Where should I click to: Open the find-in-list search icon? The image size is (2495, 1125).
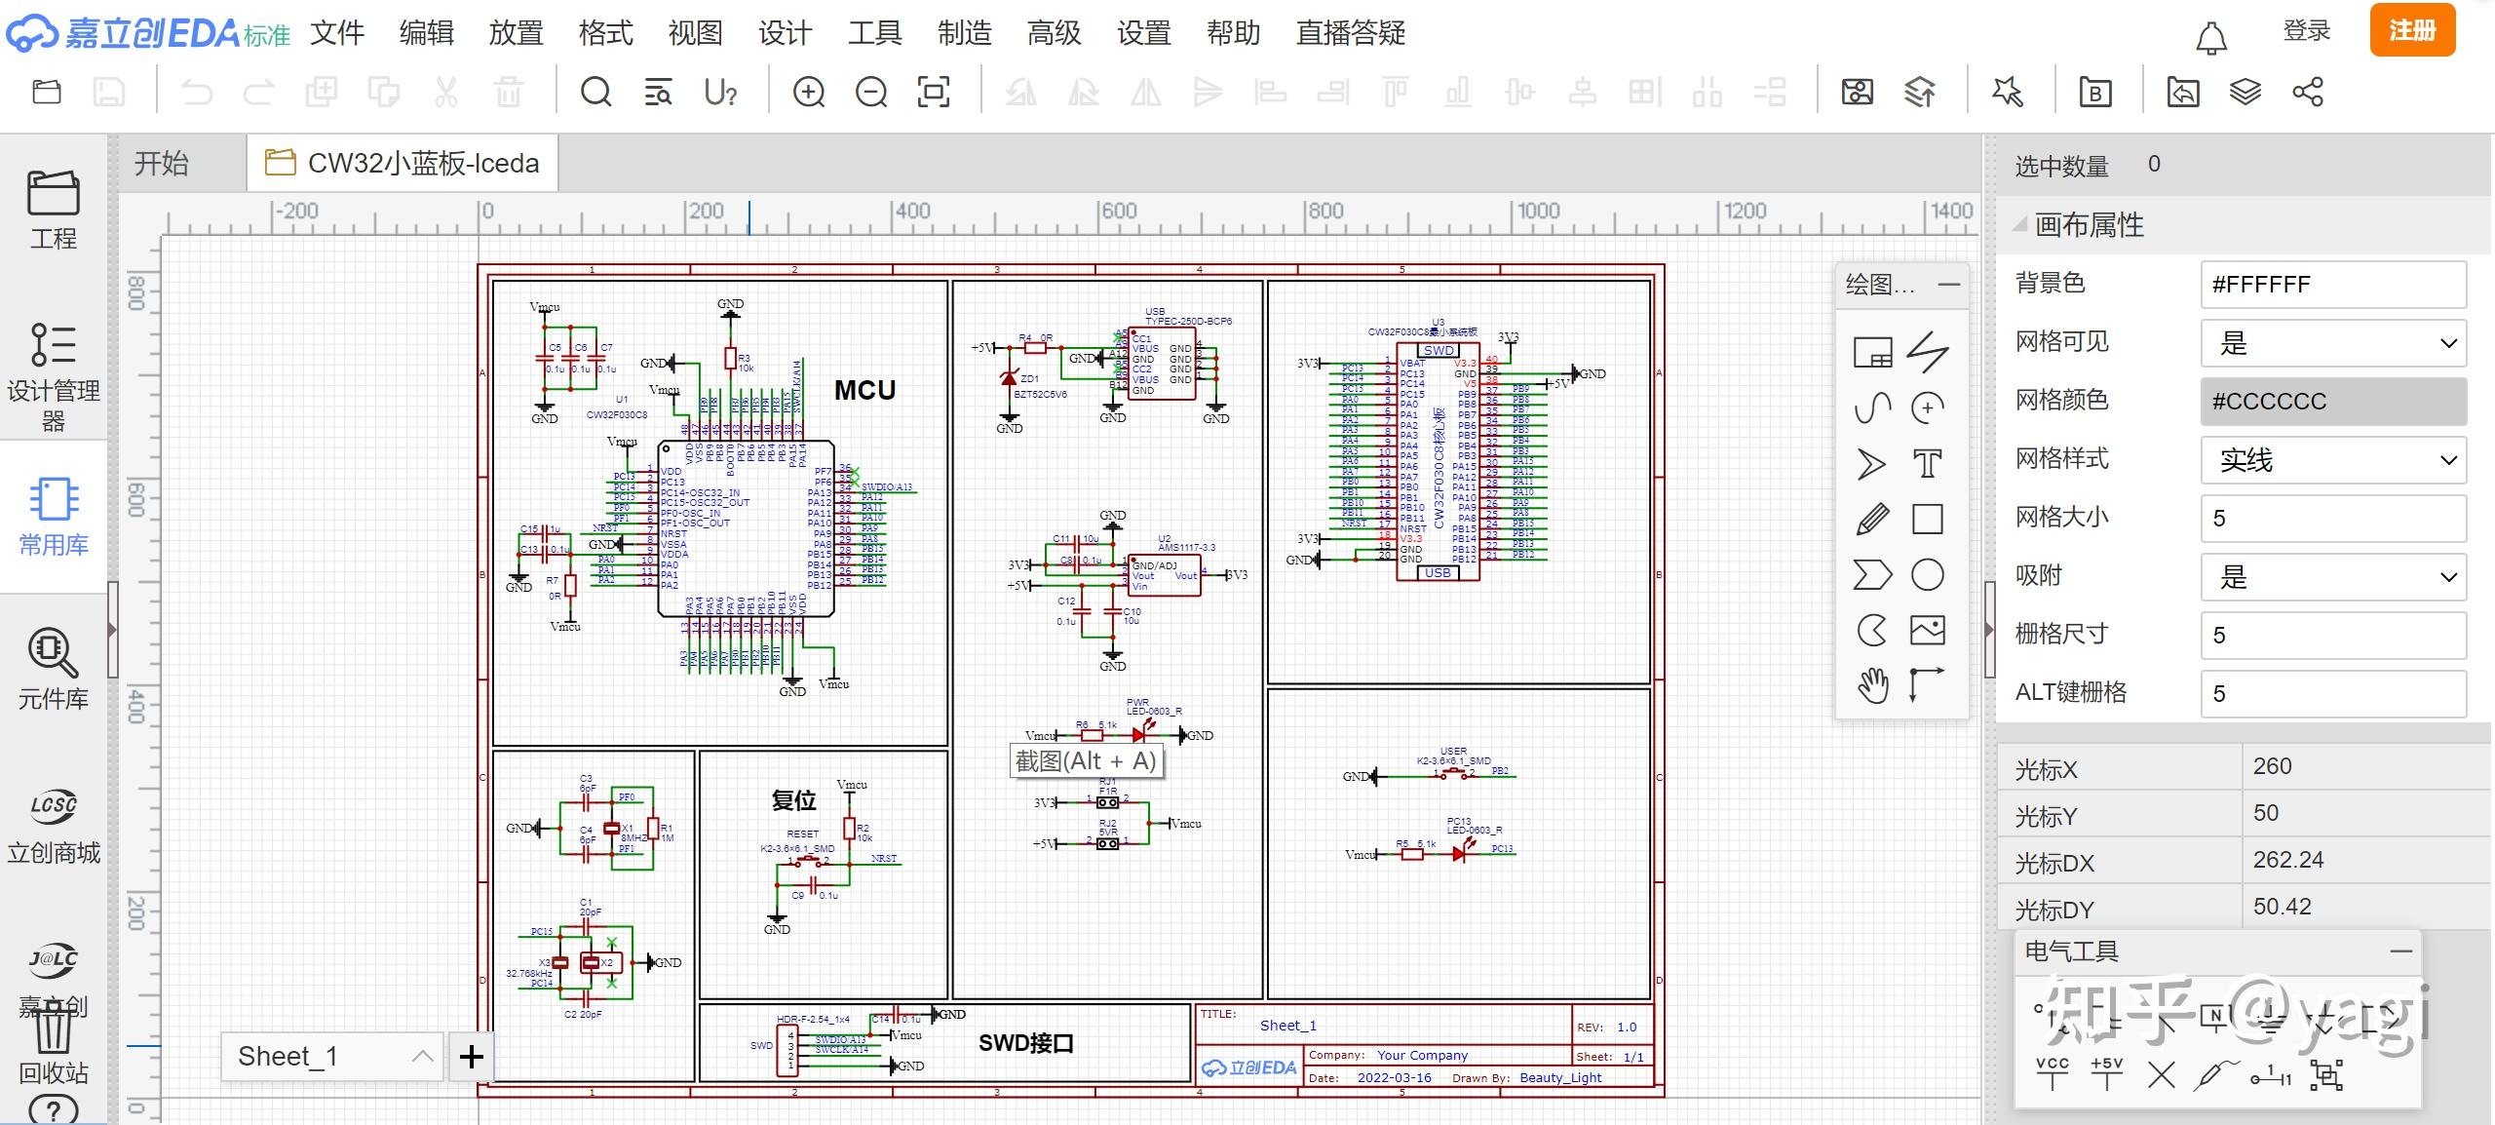point(658,92)
